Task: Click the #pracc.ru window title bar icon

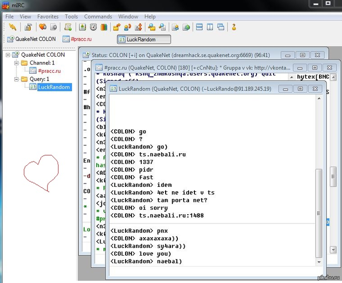Action: pyautogui.click(x=99, y=67)
